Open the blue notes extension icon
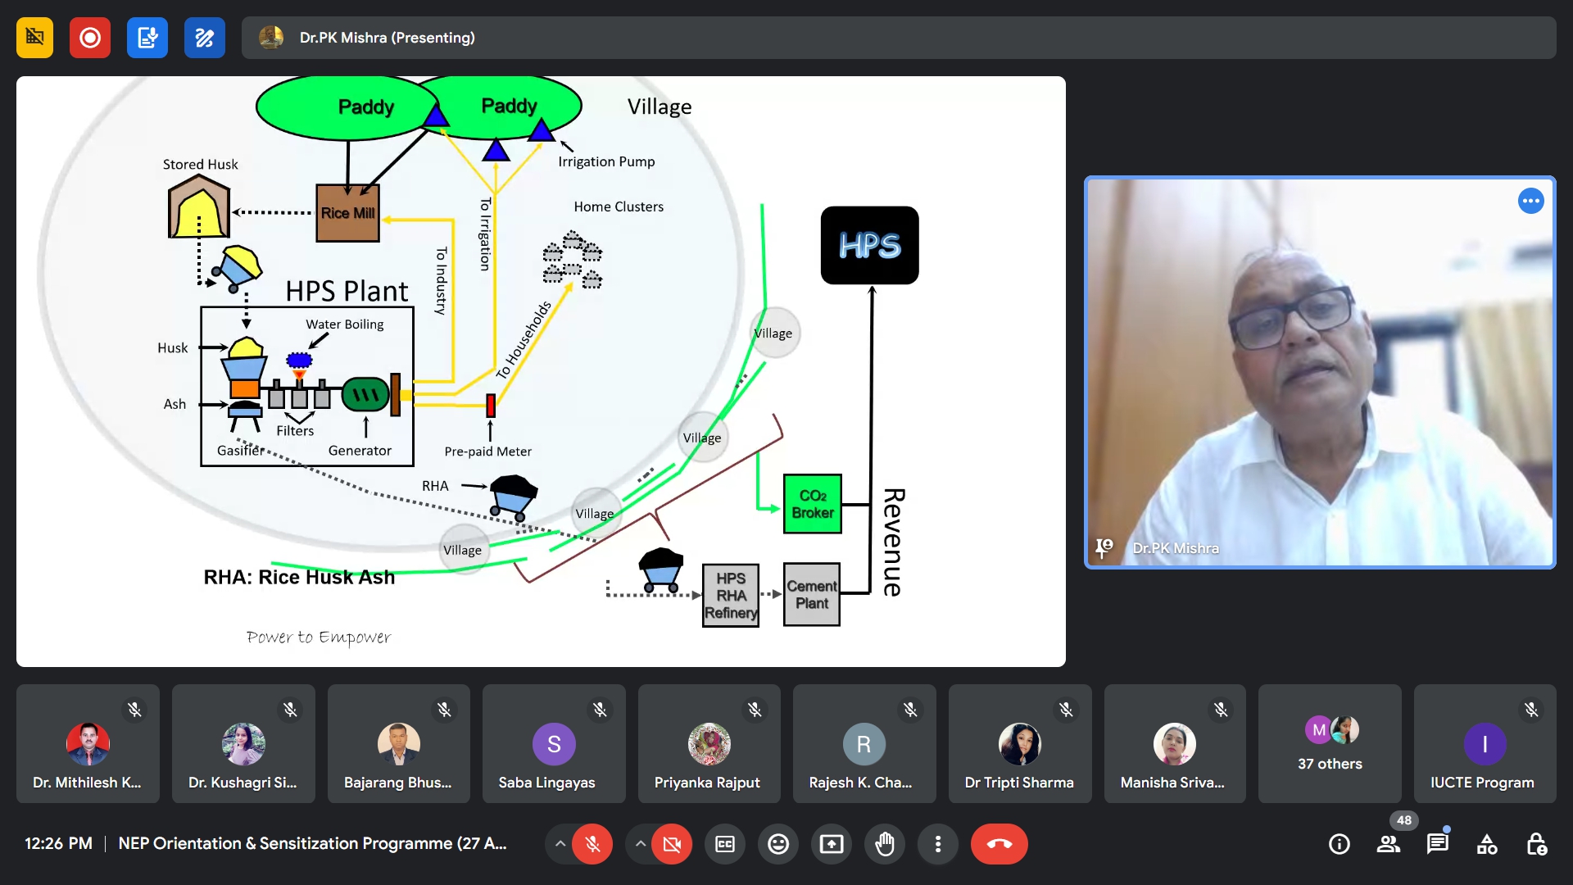Image resolution: width=1573 pixels, height=885 pixels. point(147,38)
